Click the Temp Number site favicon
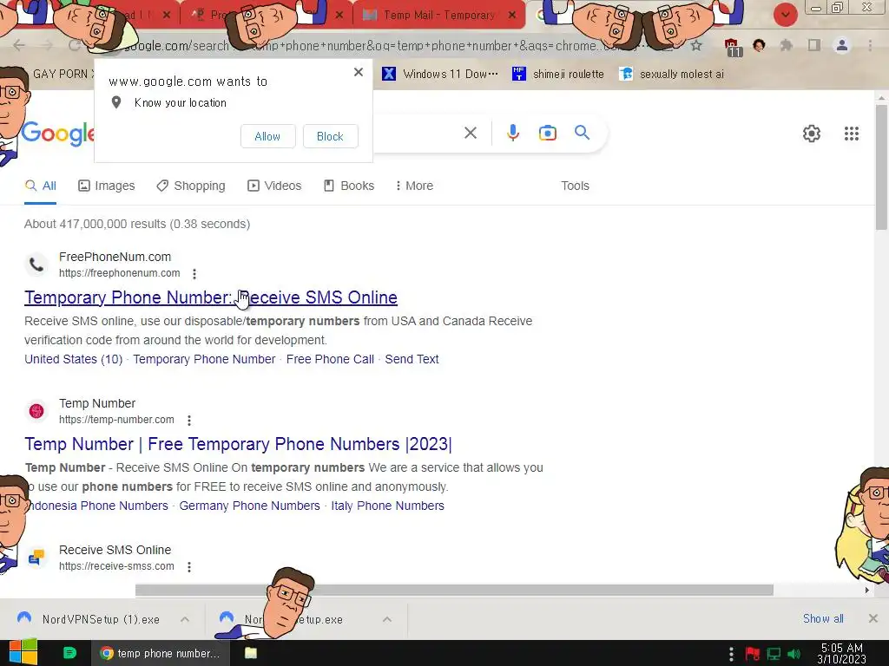The width and height of the screenshot is (889, 666). click(36, 411)
